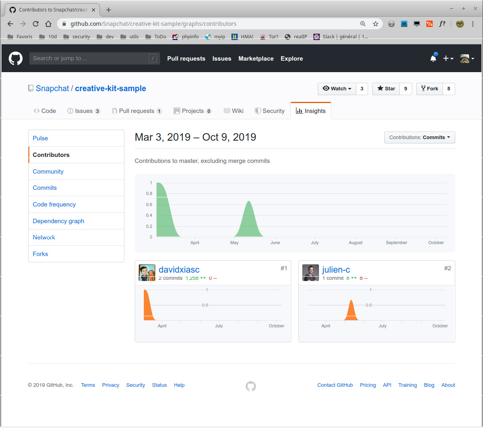Screen dimensions: 483x428
Task: Expand the Watch dropdown
Action: (x=337, y=89)
